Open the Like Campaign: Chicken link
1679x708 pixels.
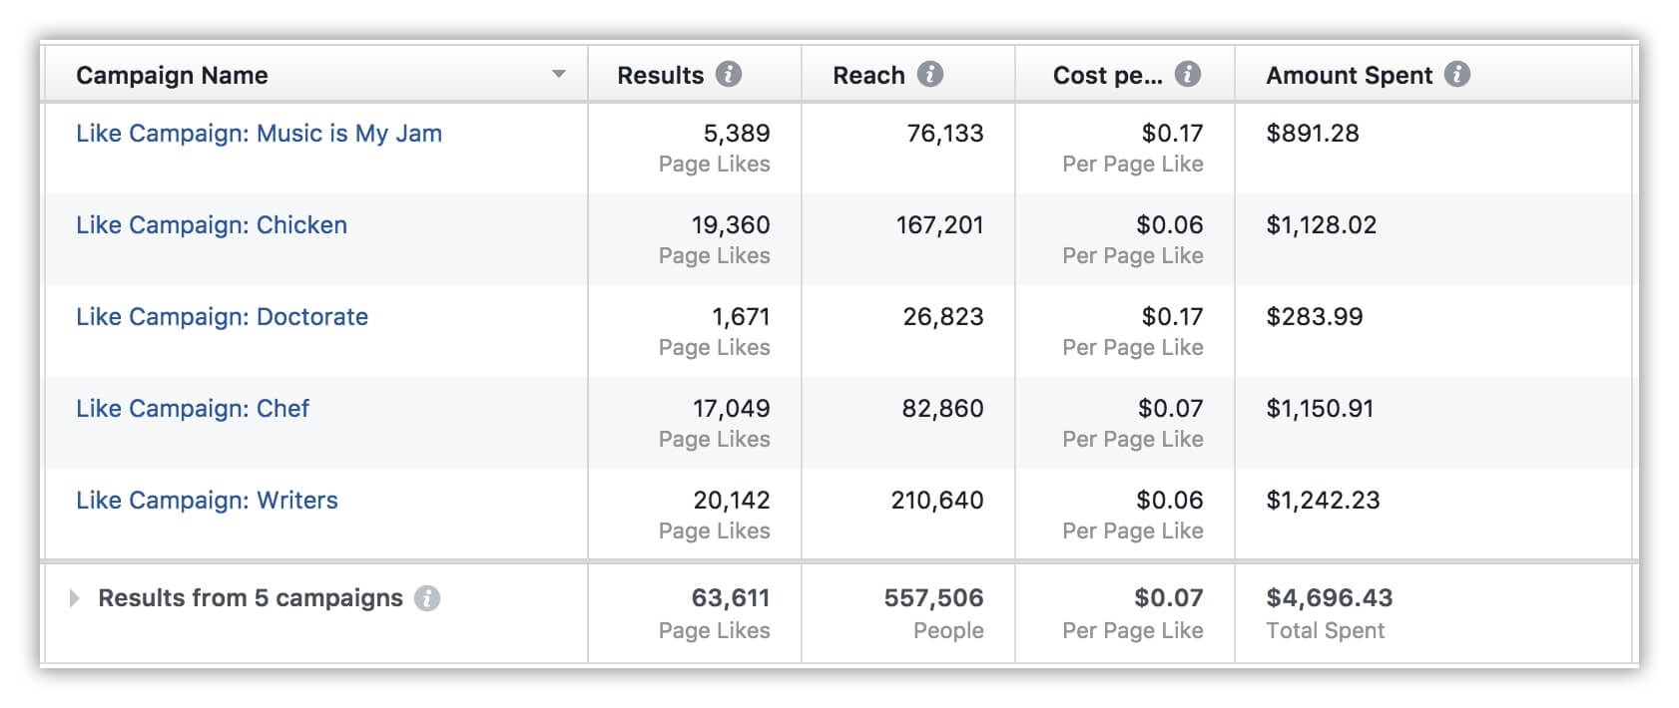pyautogui.click(x=212, y=225)
